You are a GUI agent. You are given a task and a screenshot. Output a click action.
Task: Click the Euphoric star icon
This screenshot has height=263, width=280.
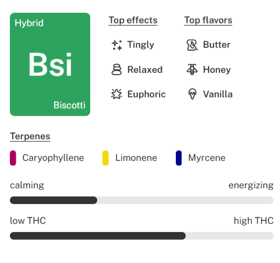click(116, 94)
